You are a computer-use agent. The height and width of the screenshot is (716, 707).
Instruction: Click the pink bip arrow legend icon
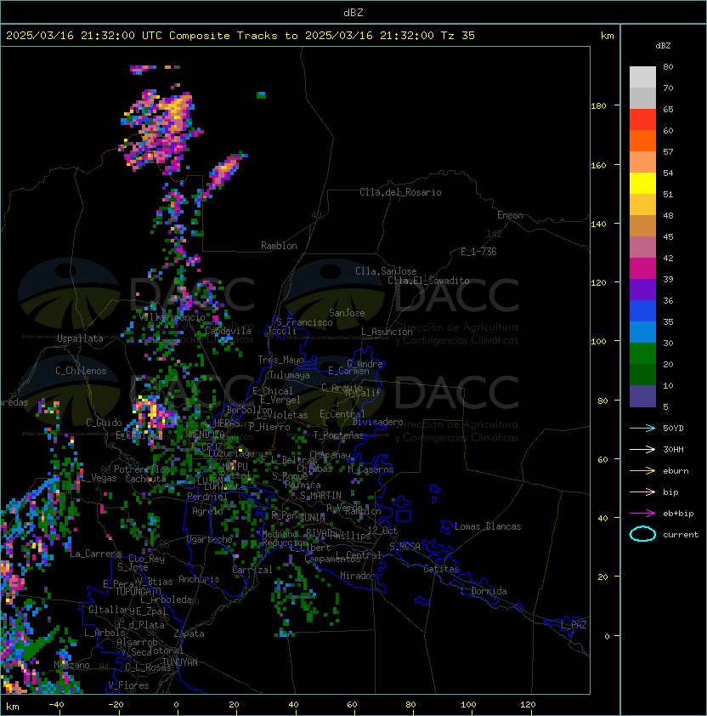click(642, 492)
